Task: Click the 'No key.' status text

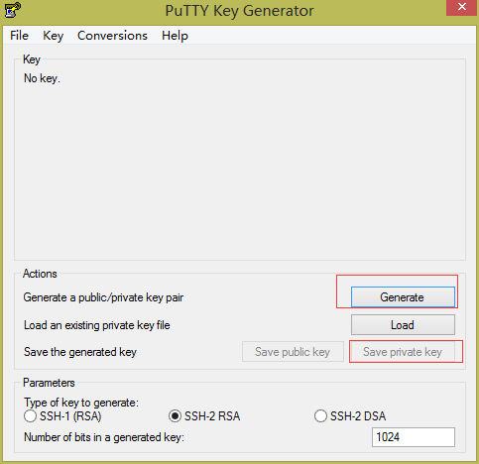Action: click(x=42, y=78)
